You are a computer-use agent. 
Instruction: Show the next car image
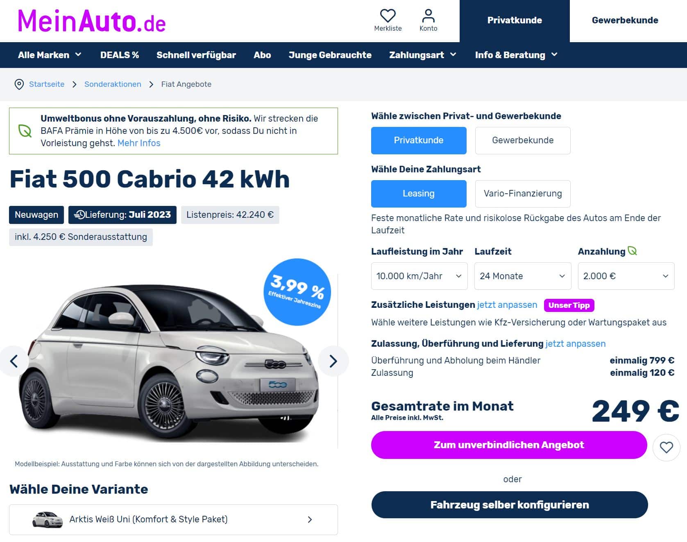pyautogui.click(x=333, y=361)
